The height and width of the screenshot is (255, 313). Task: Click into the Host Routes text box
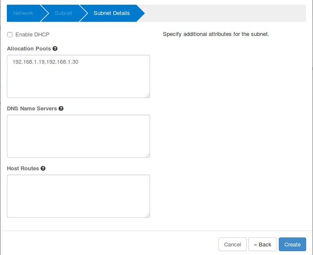click(x=78, y=196)
